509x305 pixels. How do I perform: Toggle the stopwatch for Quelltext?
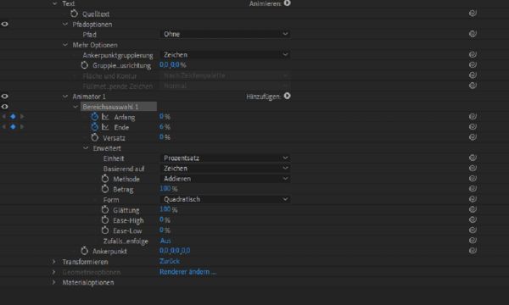point(74,14)
